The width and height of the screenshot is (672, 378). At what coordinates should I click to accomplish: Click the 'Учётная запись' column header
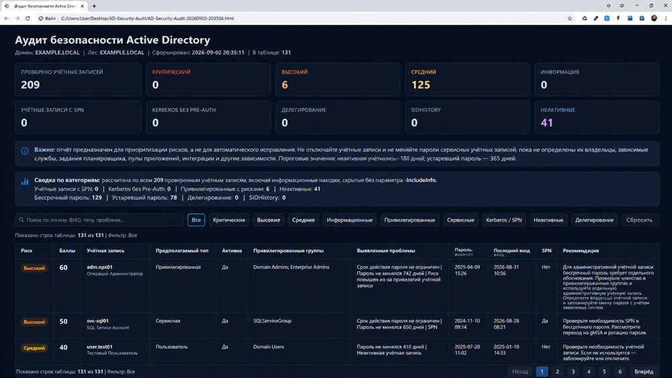pos(106,251)
